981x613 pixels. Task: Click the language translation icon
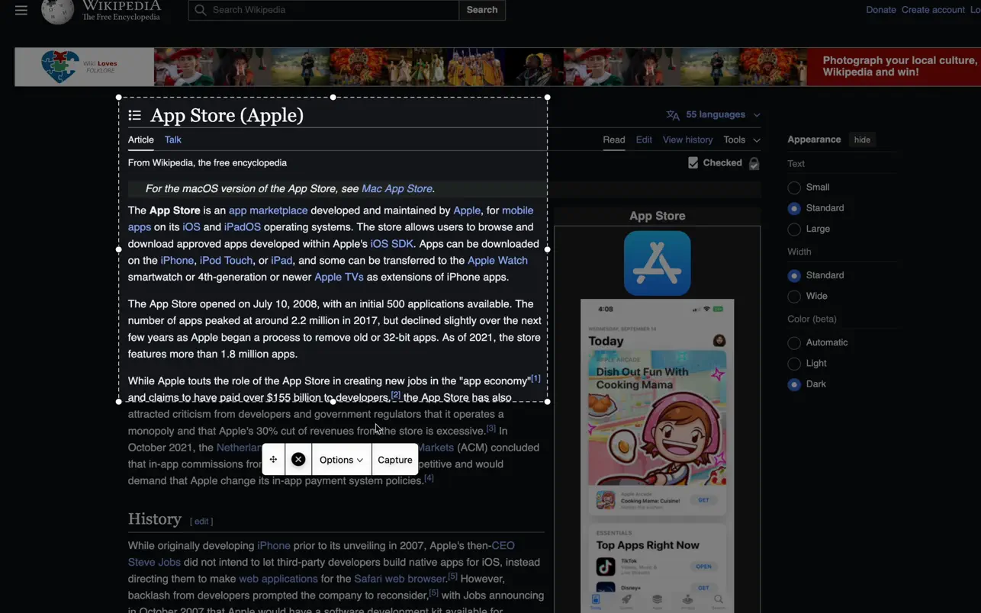coord(673,115)
